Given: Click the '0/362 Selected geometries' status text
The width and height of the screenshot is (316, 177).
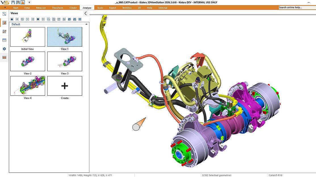Looking at the screenshot, I should (217, 175).
